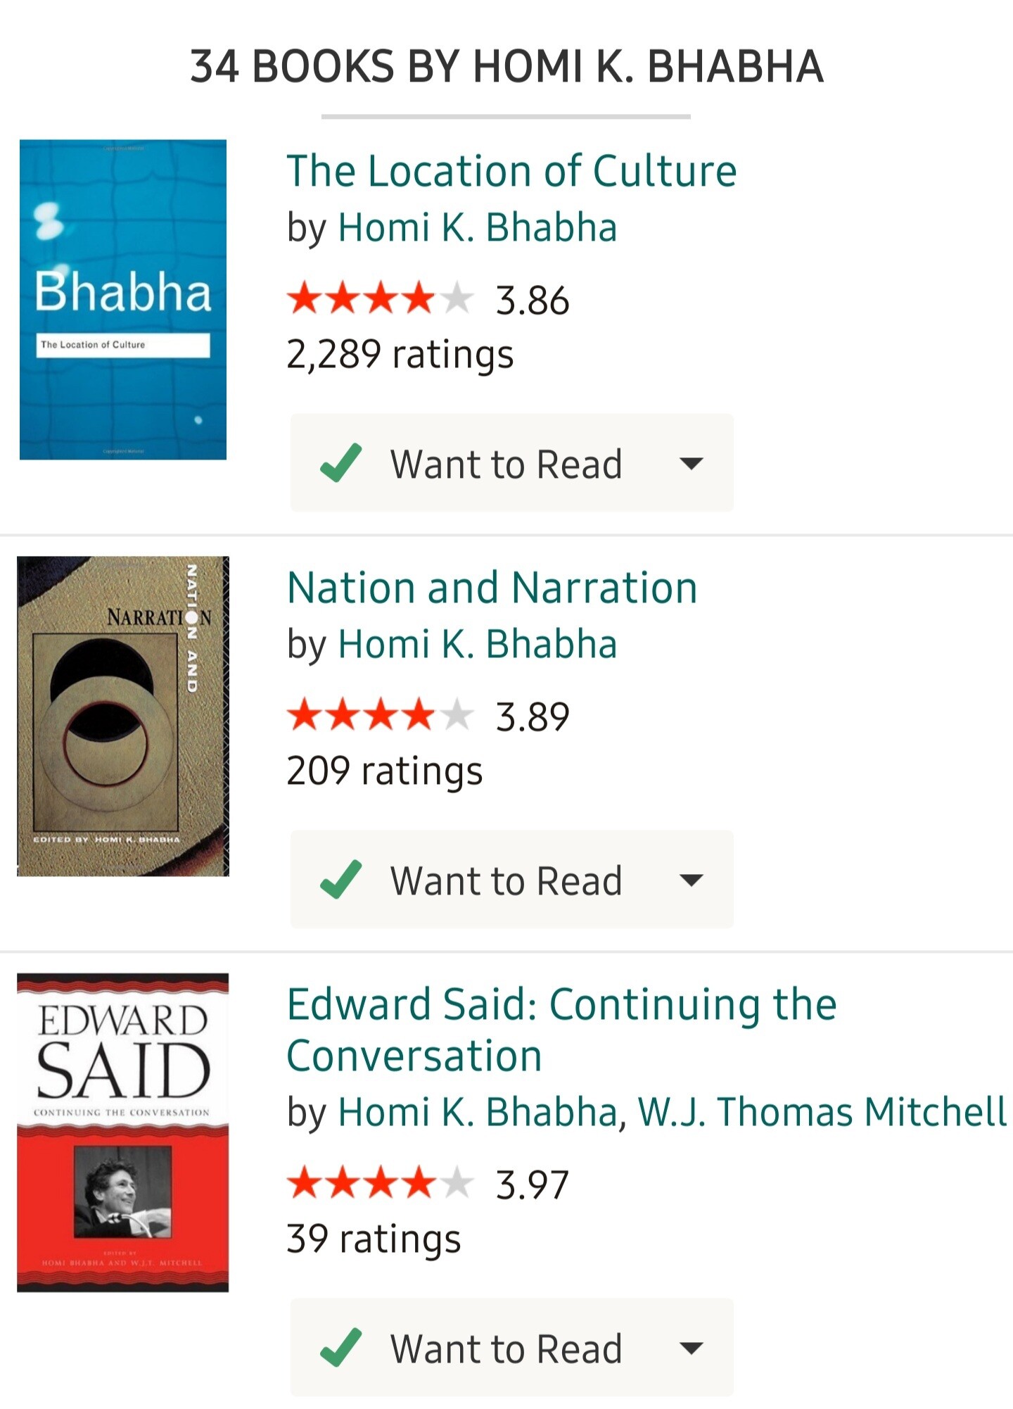Open The Location of Culture book cover
The height and width of the screenshot is (1409, 1013).
tap(123, 299)
